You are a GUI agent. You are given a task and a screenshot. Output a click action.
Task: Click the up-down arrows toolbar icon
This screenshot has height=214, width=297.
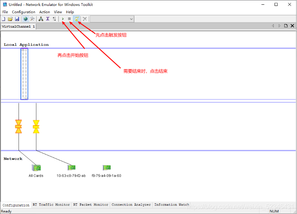54,19
